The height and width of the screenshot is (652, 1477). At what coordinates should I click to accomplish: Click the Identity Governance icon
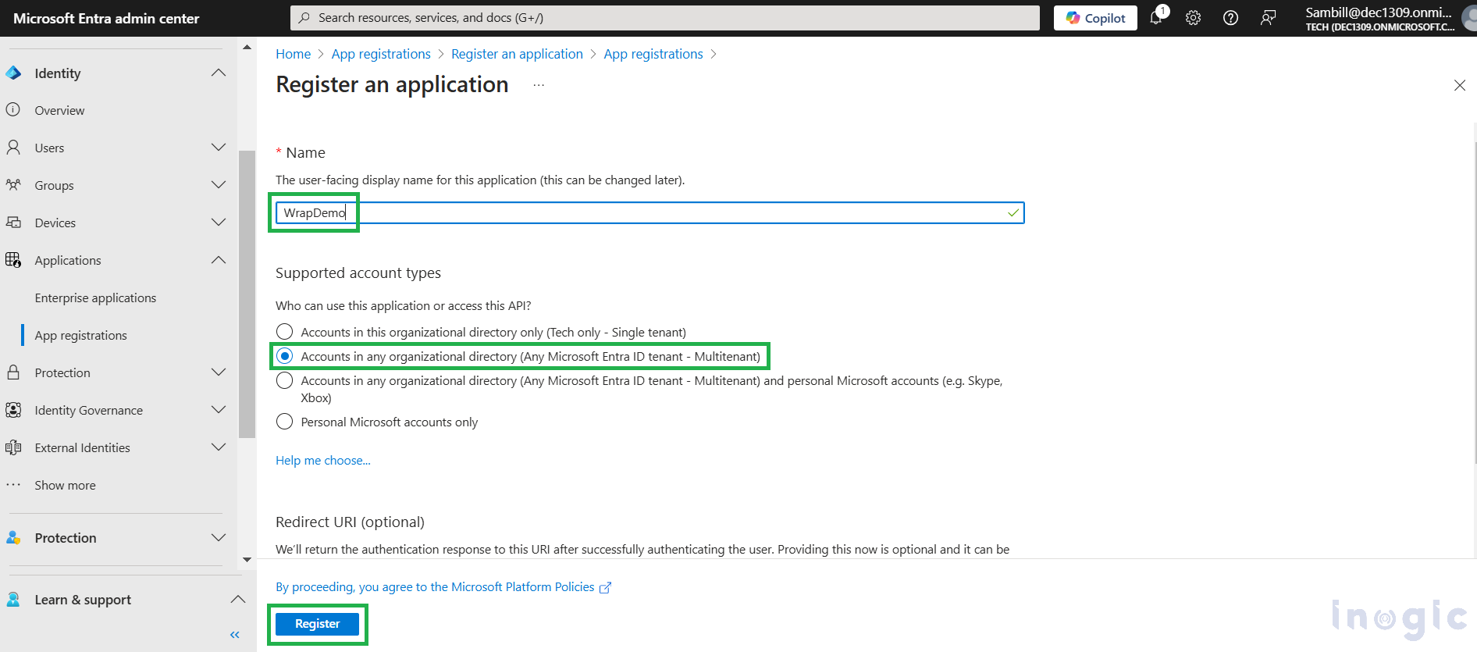click(13, 410)
